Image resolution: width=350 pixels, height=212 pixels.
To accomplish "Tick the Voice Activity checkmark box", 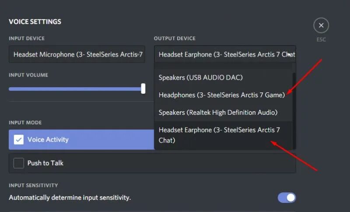I will click(19, 139).
